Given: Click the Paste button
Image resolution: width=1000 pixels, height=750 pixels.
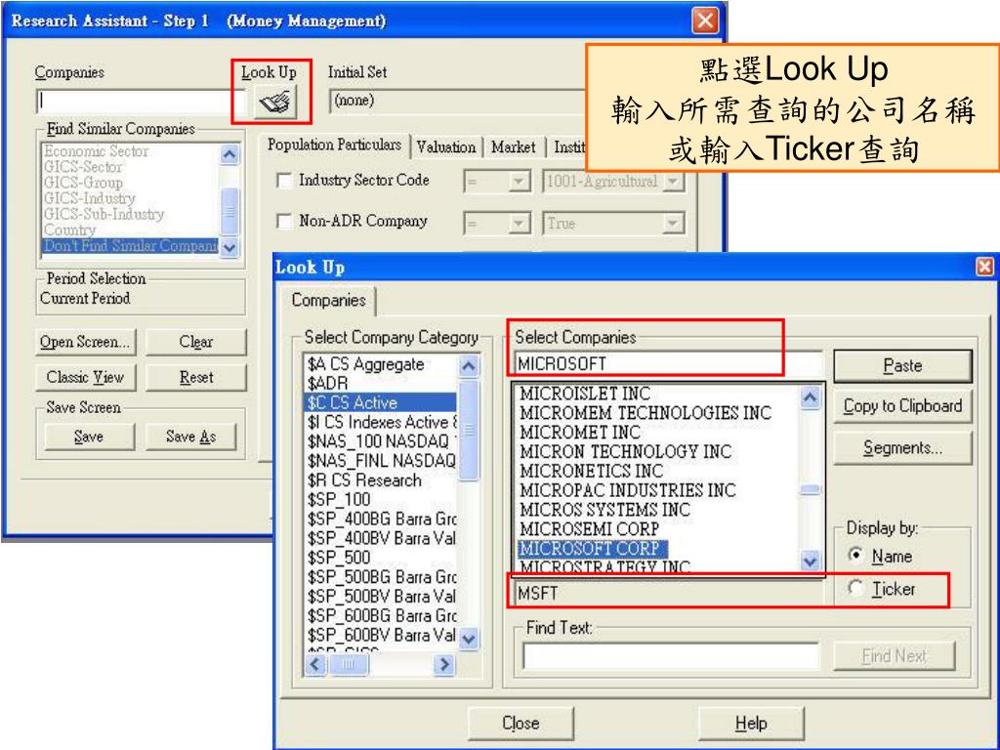Looking at the screenshot, I should tap(902, 365).
